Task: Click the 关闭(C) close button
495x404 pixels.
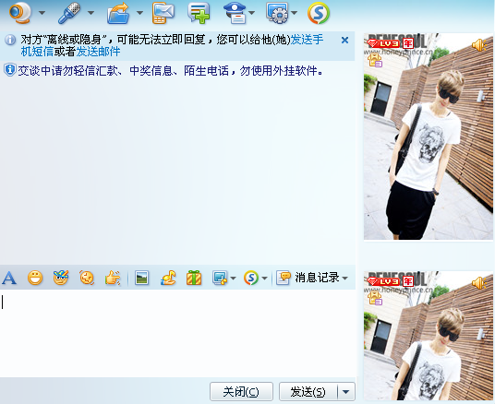Action: 241,392
